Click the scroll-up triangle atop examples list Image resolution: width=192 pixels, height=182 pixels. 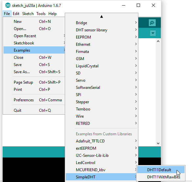[x=101, y=17]
